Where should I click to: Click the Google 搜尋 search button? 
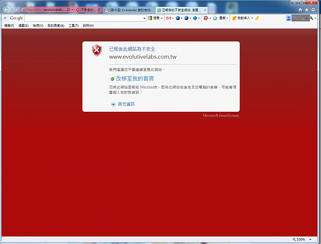[153, 18]
